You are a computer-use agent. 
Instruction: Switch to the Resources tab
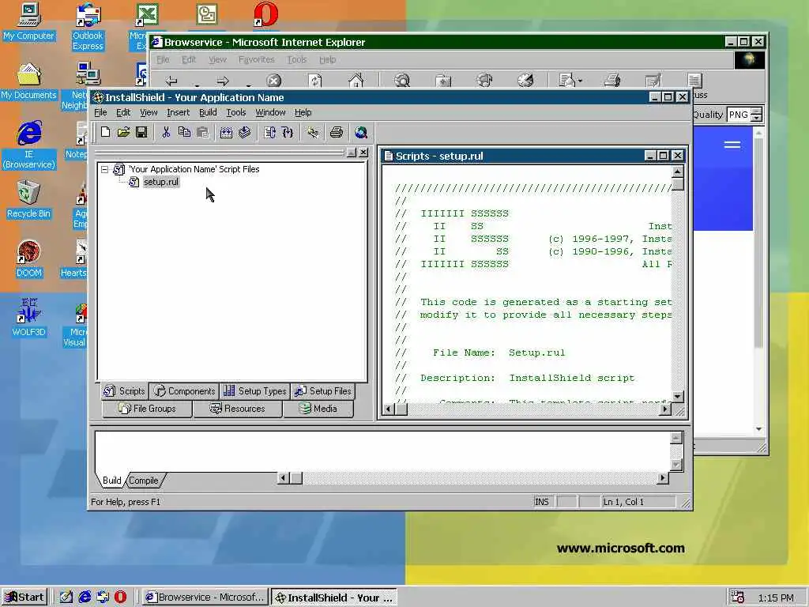(237, 409)
